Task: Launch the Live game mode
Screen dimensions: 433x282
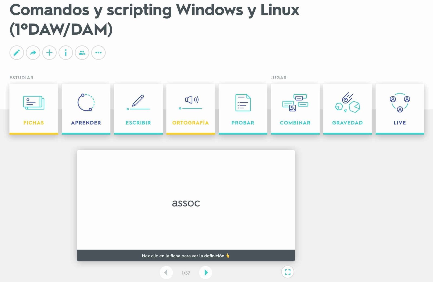Action: coord(400,109)
